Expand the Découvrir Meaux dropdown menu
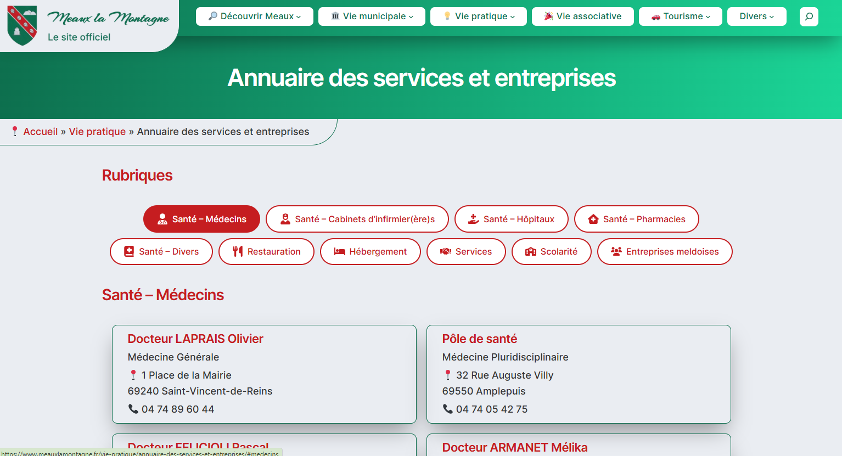The image size is (842, 456). [x=255, y=16]
